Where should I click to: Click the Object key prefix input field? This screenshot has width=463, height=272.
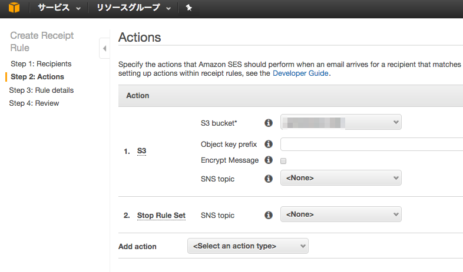372,145
